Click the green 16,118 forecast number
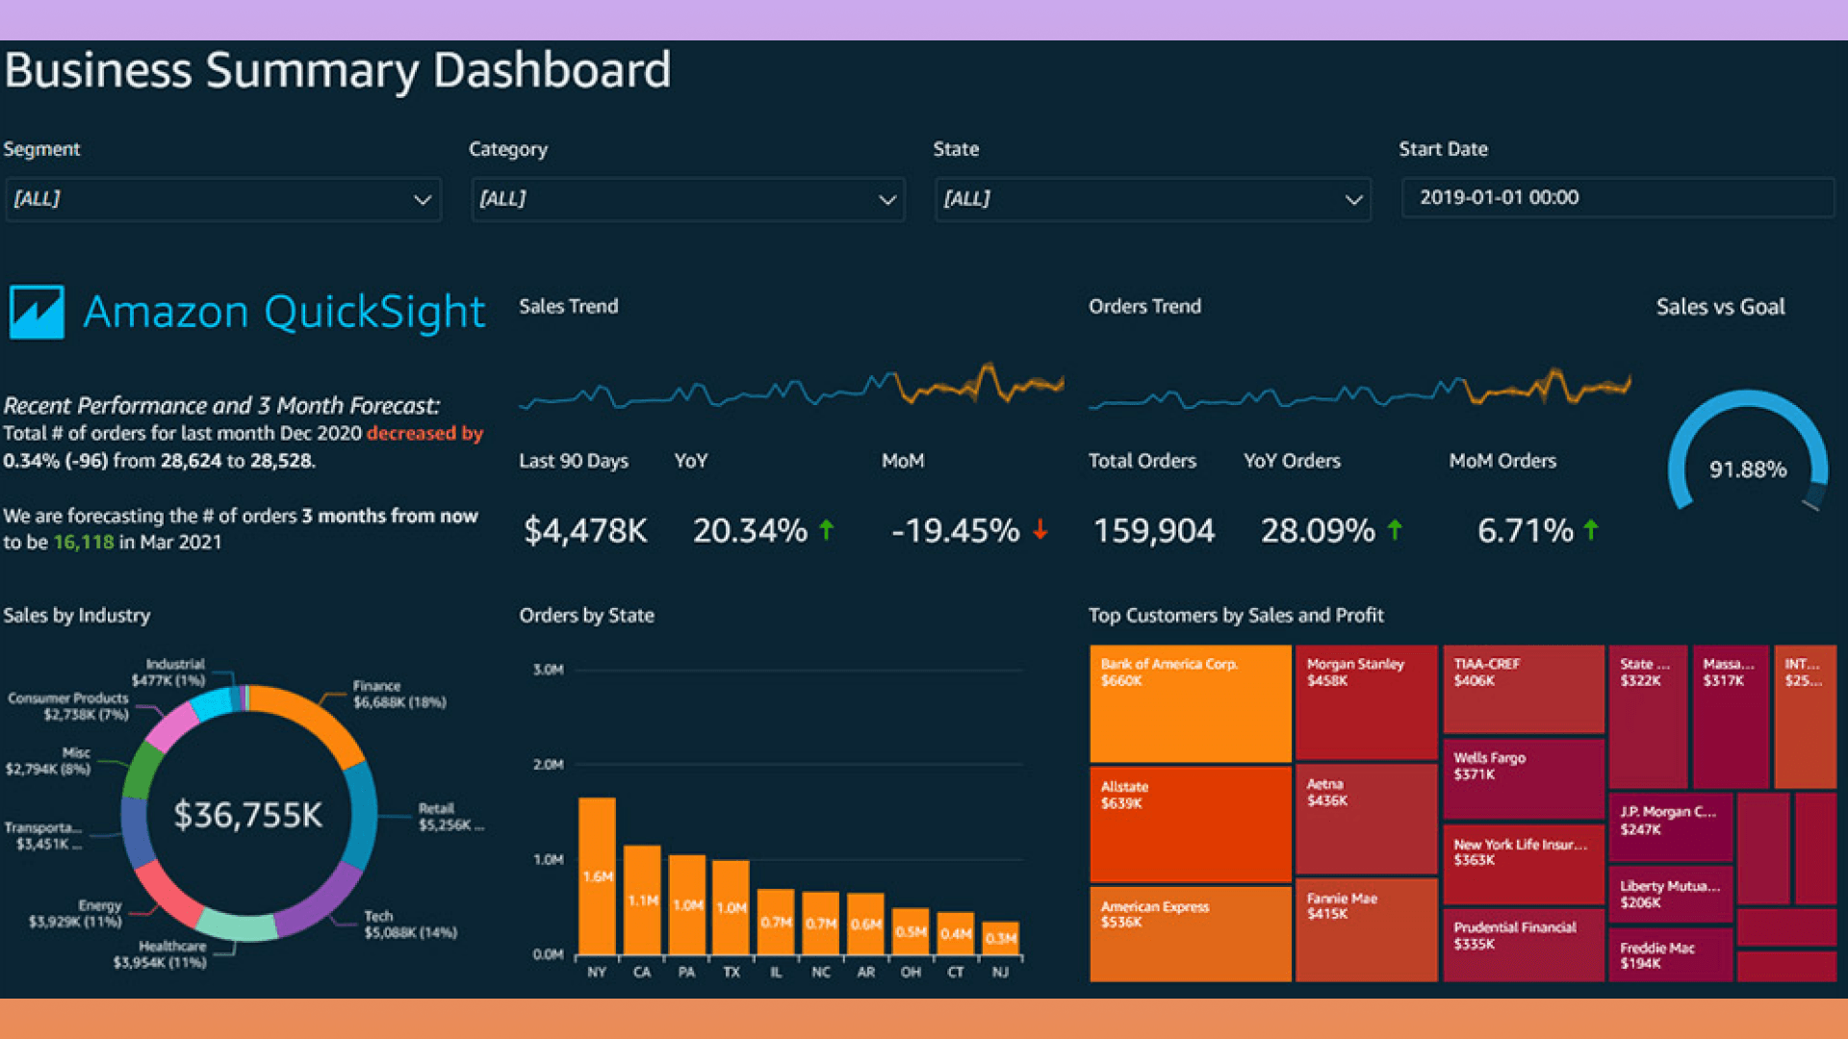This screenshot has width=1848, height=1039. point(84,542)
